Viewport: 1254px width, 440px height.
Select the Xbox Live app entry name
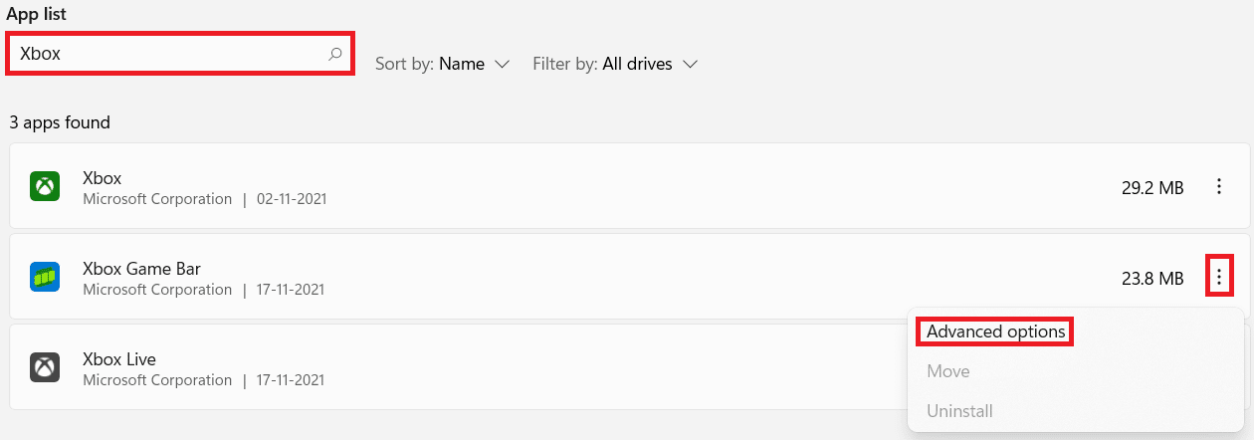tap(119, 359)
